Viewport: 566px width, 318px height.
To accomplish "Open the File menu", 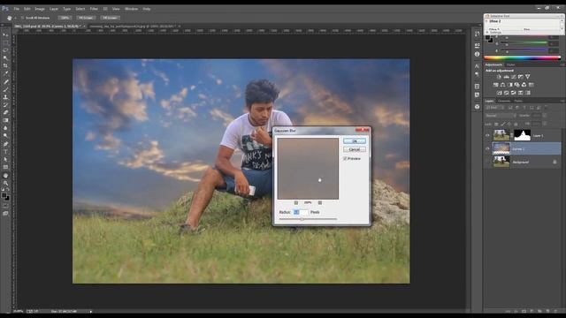I will 16,9.
